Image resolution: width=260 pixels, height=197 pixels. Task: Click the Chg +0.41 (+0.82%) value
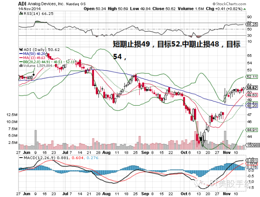[x=224, y=9]
